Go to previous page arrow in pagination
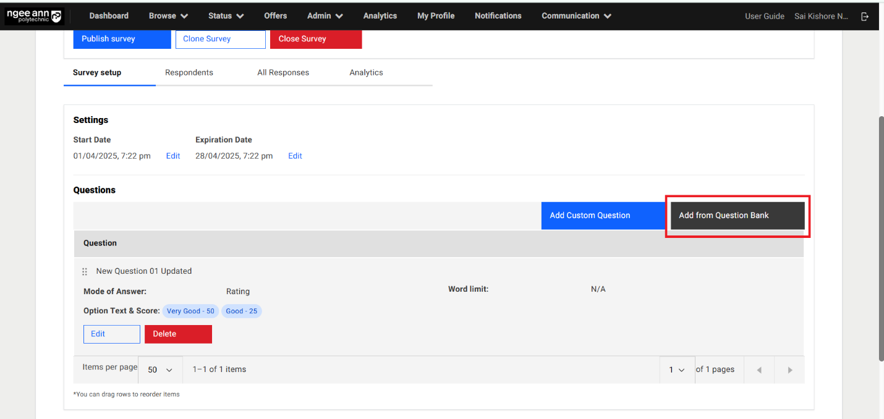The image size is (884, 419). pyautogui.click(x=759, y=370)
